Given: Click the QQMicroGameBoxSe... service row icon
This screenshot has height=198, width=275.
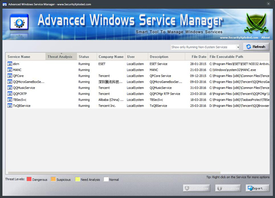Looking at the screenshot, I should coord(10,82).
